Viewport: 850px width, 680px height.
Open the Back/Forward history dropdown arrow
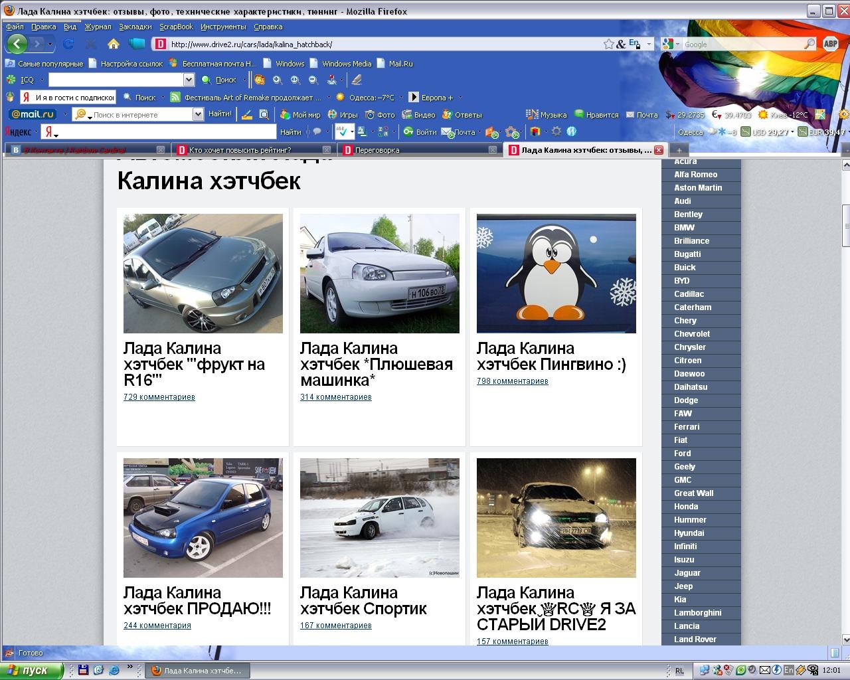point(50,44)
